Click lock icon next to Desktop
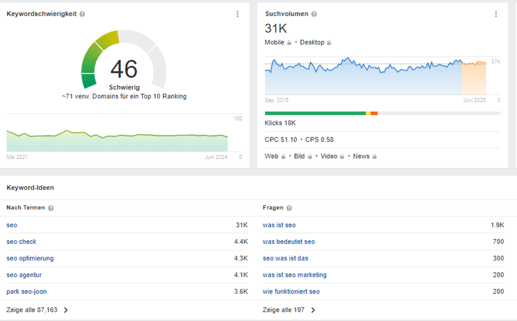The width and height of the screenshot is (517, 321). click(x=329, y=43)
